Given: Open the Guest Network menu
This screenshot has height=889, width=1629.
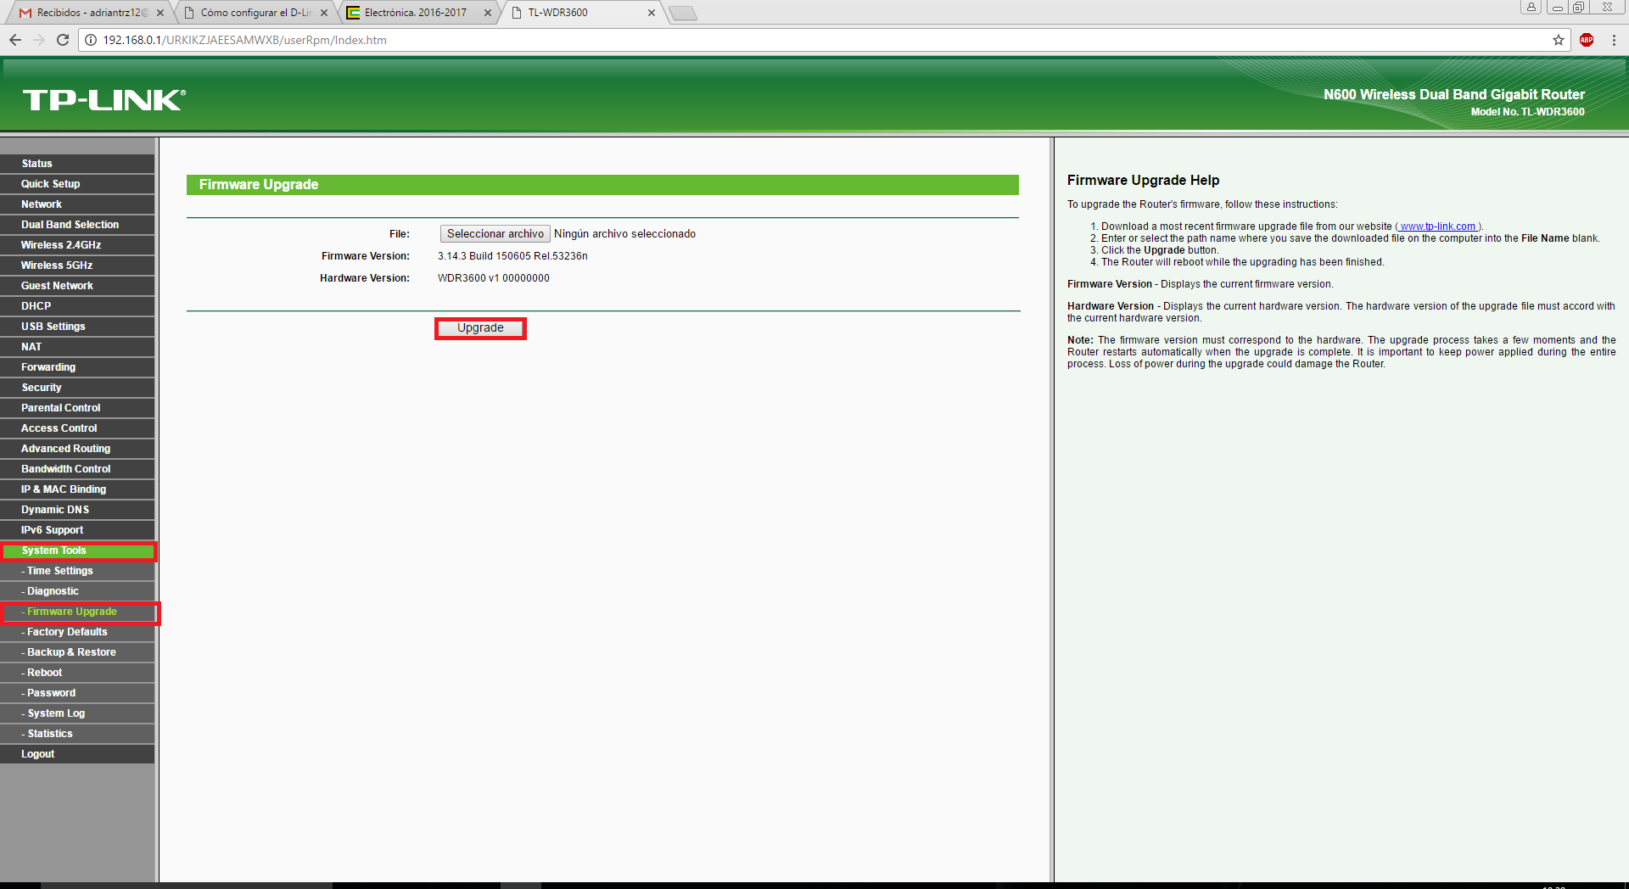Looking at the screenshot, I should point(77,286).
